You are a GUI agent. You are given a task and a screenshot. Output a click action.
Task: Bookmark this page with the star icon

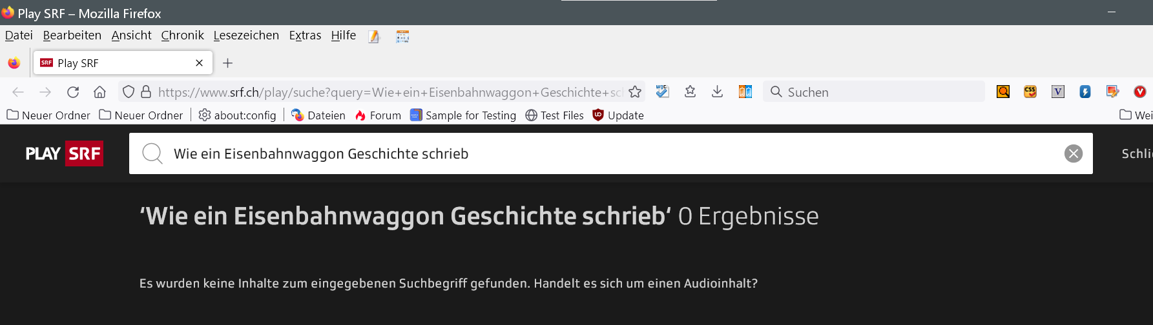point(635,92)
